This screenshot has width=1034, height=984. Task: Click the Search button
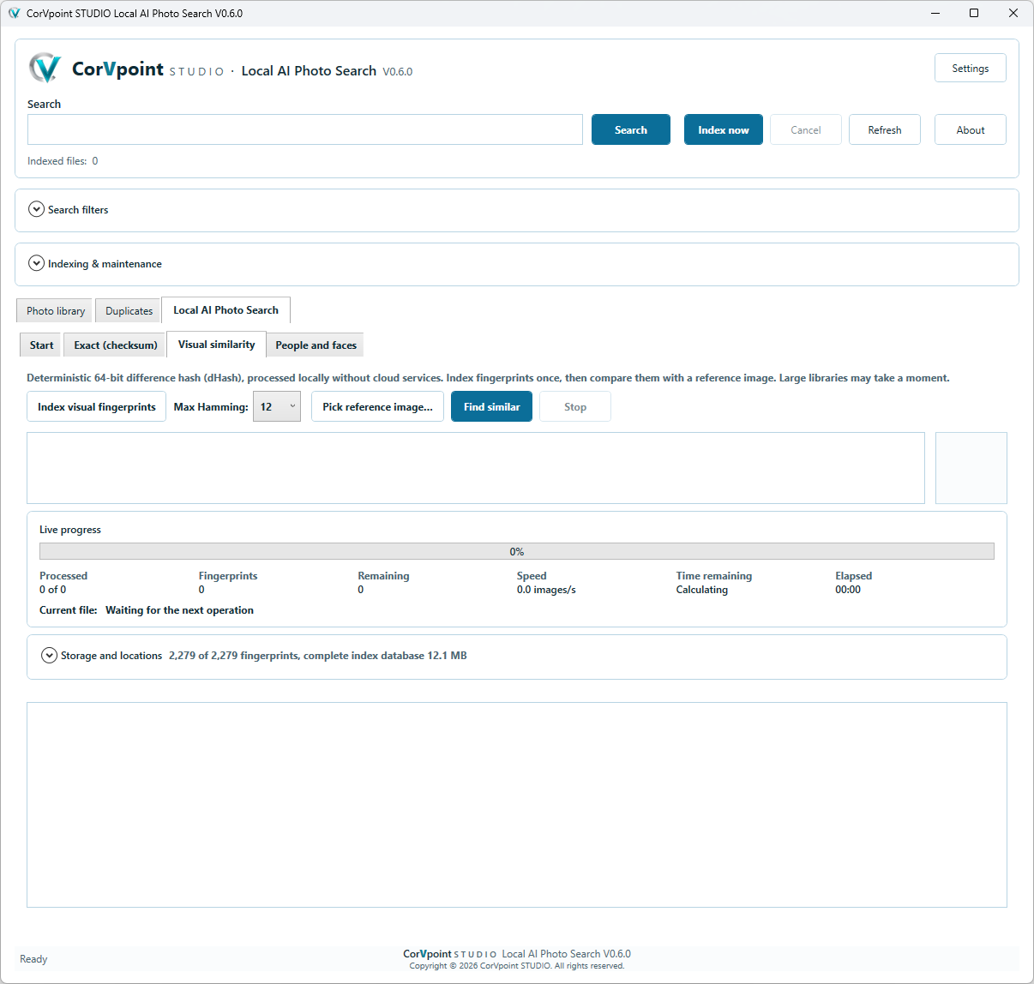point(631,129)
